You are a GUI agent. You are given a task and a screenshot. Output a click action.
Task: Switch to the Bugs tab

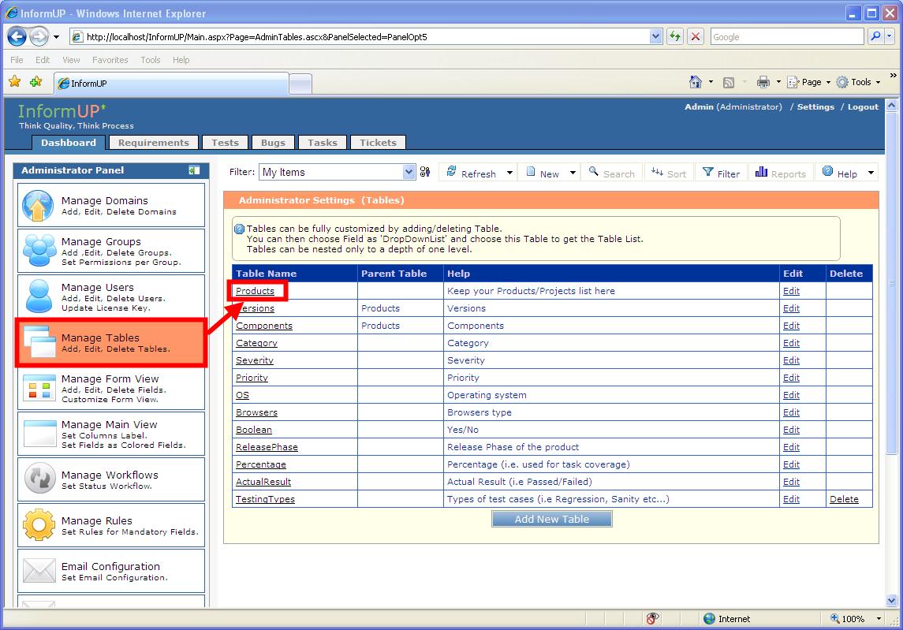273,143
